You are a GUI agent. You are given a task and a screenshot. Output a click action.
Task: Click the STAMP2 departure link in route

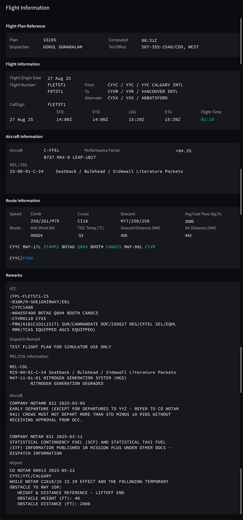pos(51,247)
